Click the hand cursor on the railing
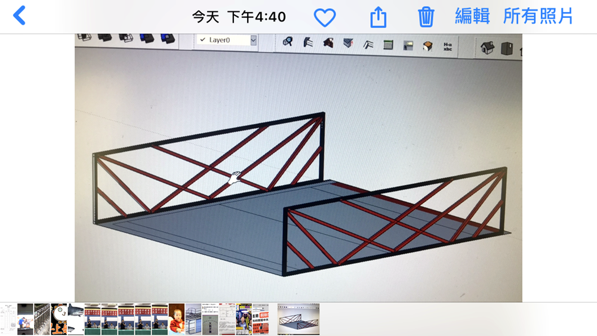Image resolution: width=597 pixels, height=336 pixels. [x=235, y=177]
